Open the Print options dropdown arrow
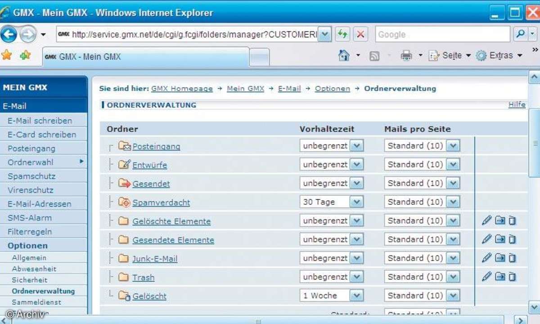 420,56
